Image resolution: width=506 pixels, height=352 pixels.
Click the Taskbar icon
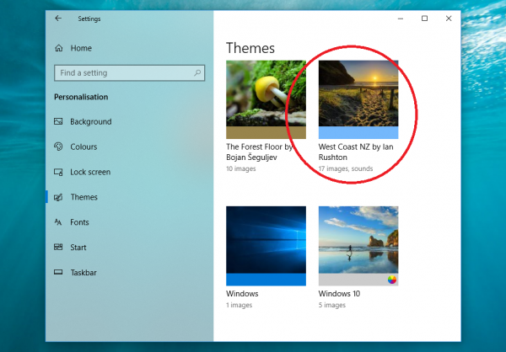(x=58, y=272)
